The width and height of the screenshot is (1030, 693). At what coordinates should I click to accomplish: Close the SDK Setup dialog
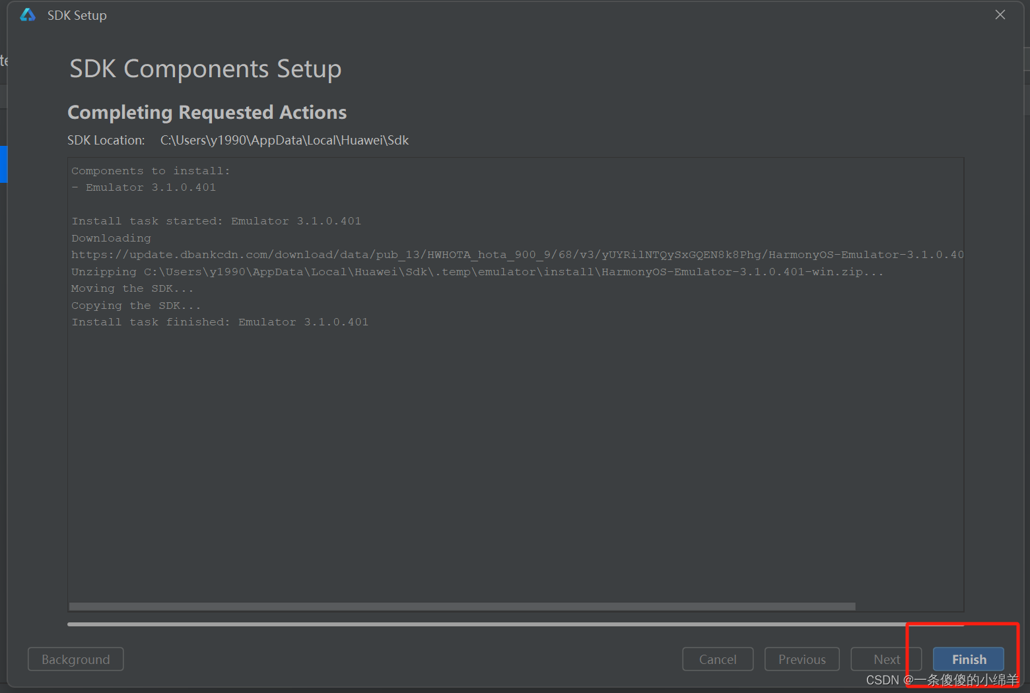tap(1000, 15)
